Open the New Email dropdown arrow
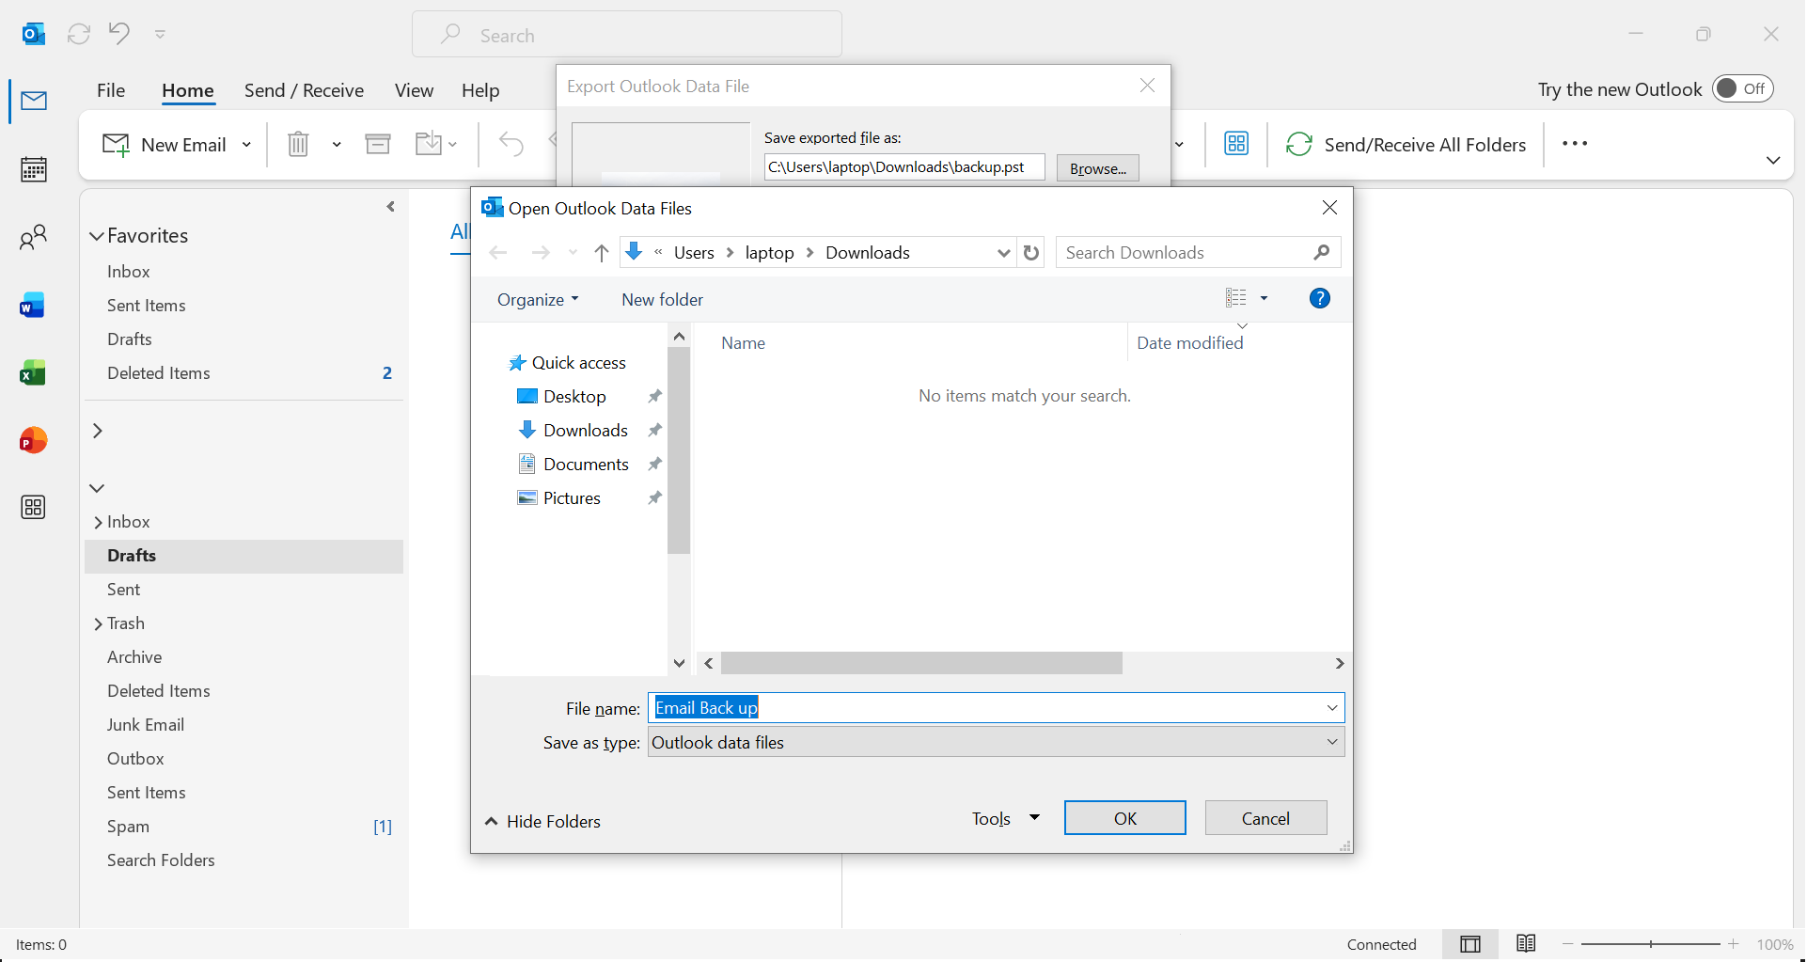This screenshot has width=1807, height=962. 246,145
